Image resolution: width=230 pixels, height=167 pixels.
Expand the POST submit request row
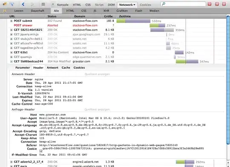click(11, 21)
